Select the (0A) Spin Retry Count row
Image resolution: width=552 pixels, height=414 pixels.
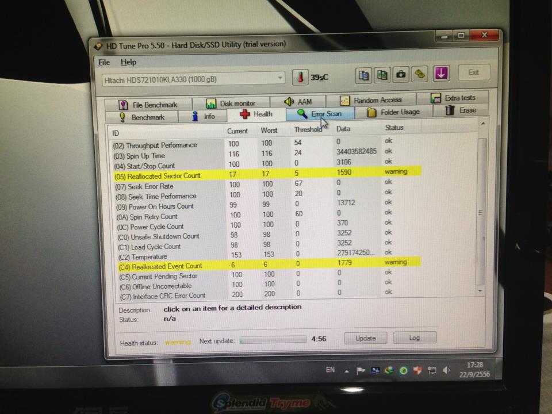click(269, 214)
